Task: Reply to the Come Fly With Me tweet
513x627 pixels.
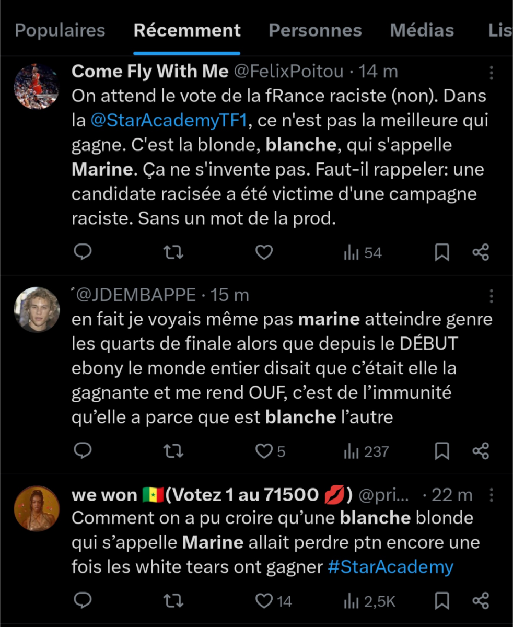Action: 83,253
